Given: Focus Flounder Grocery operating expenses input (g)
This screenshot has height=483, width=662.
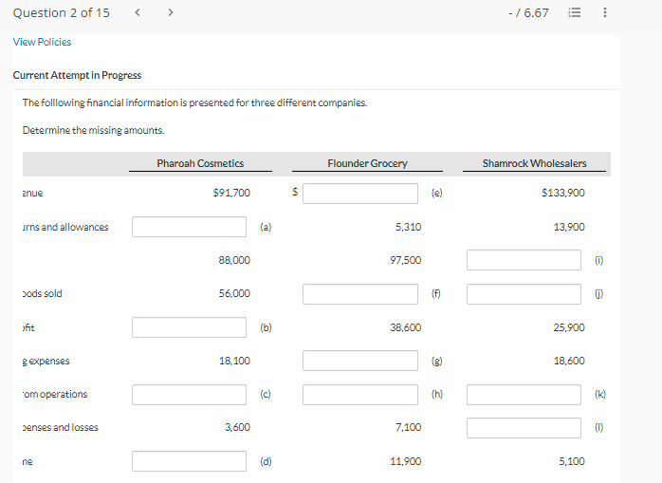Looking at the screenshot, I should point(360,361).
